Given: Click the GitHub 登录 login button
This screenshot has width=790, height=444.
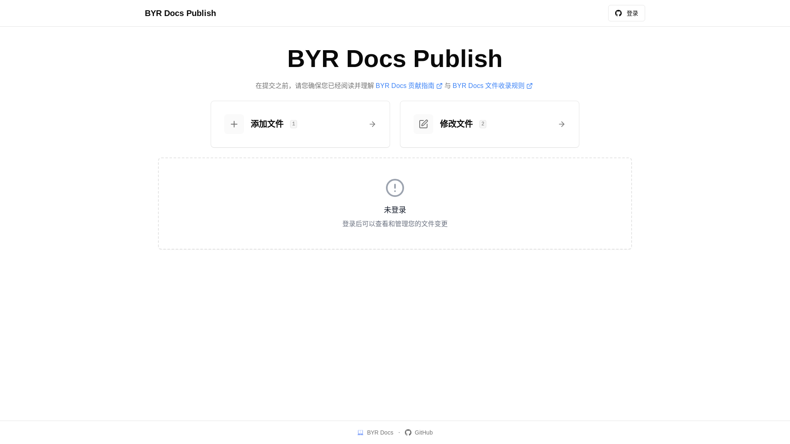Looking at the screenshot, I should click(626, 13).
